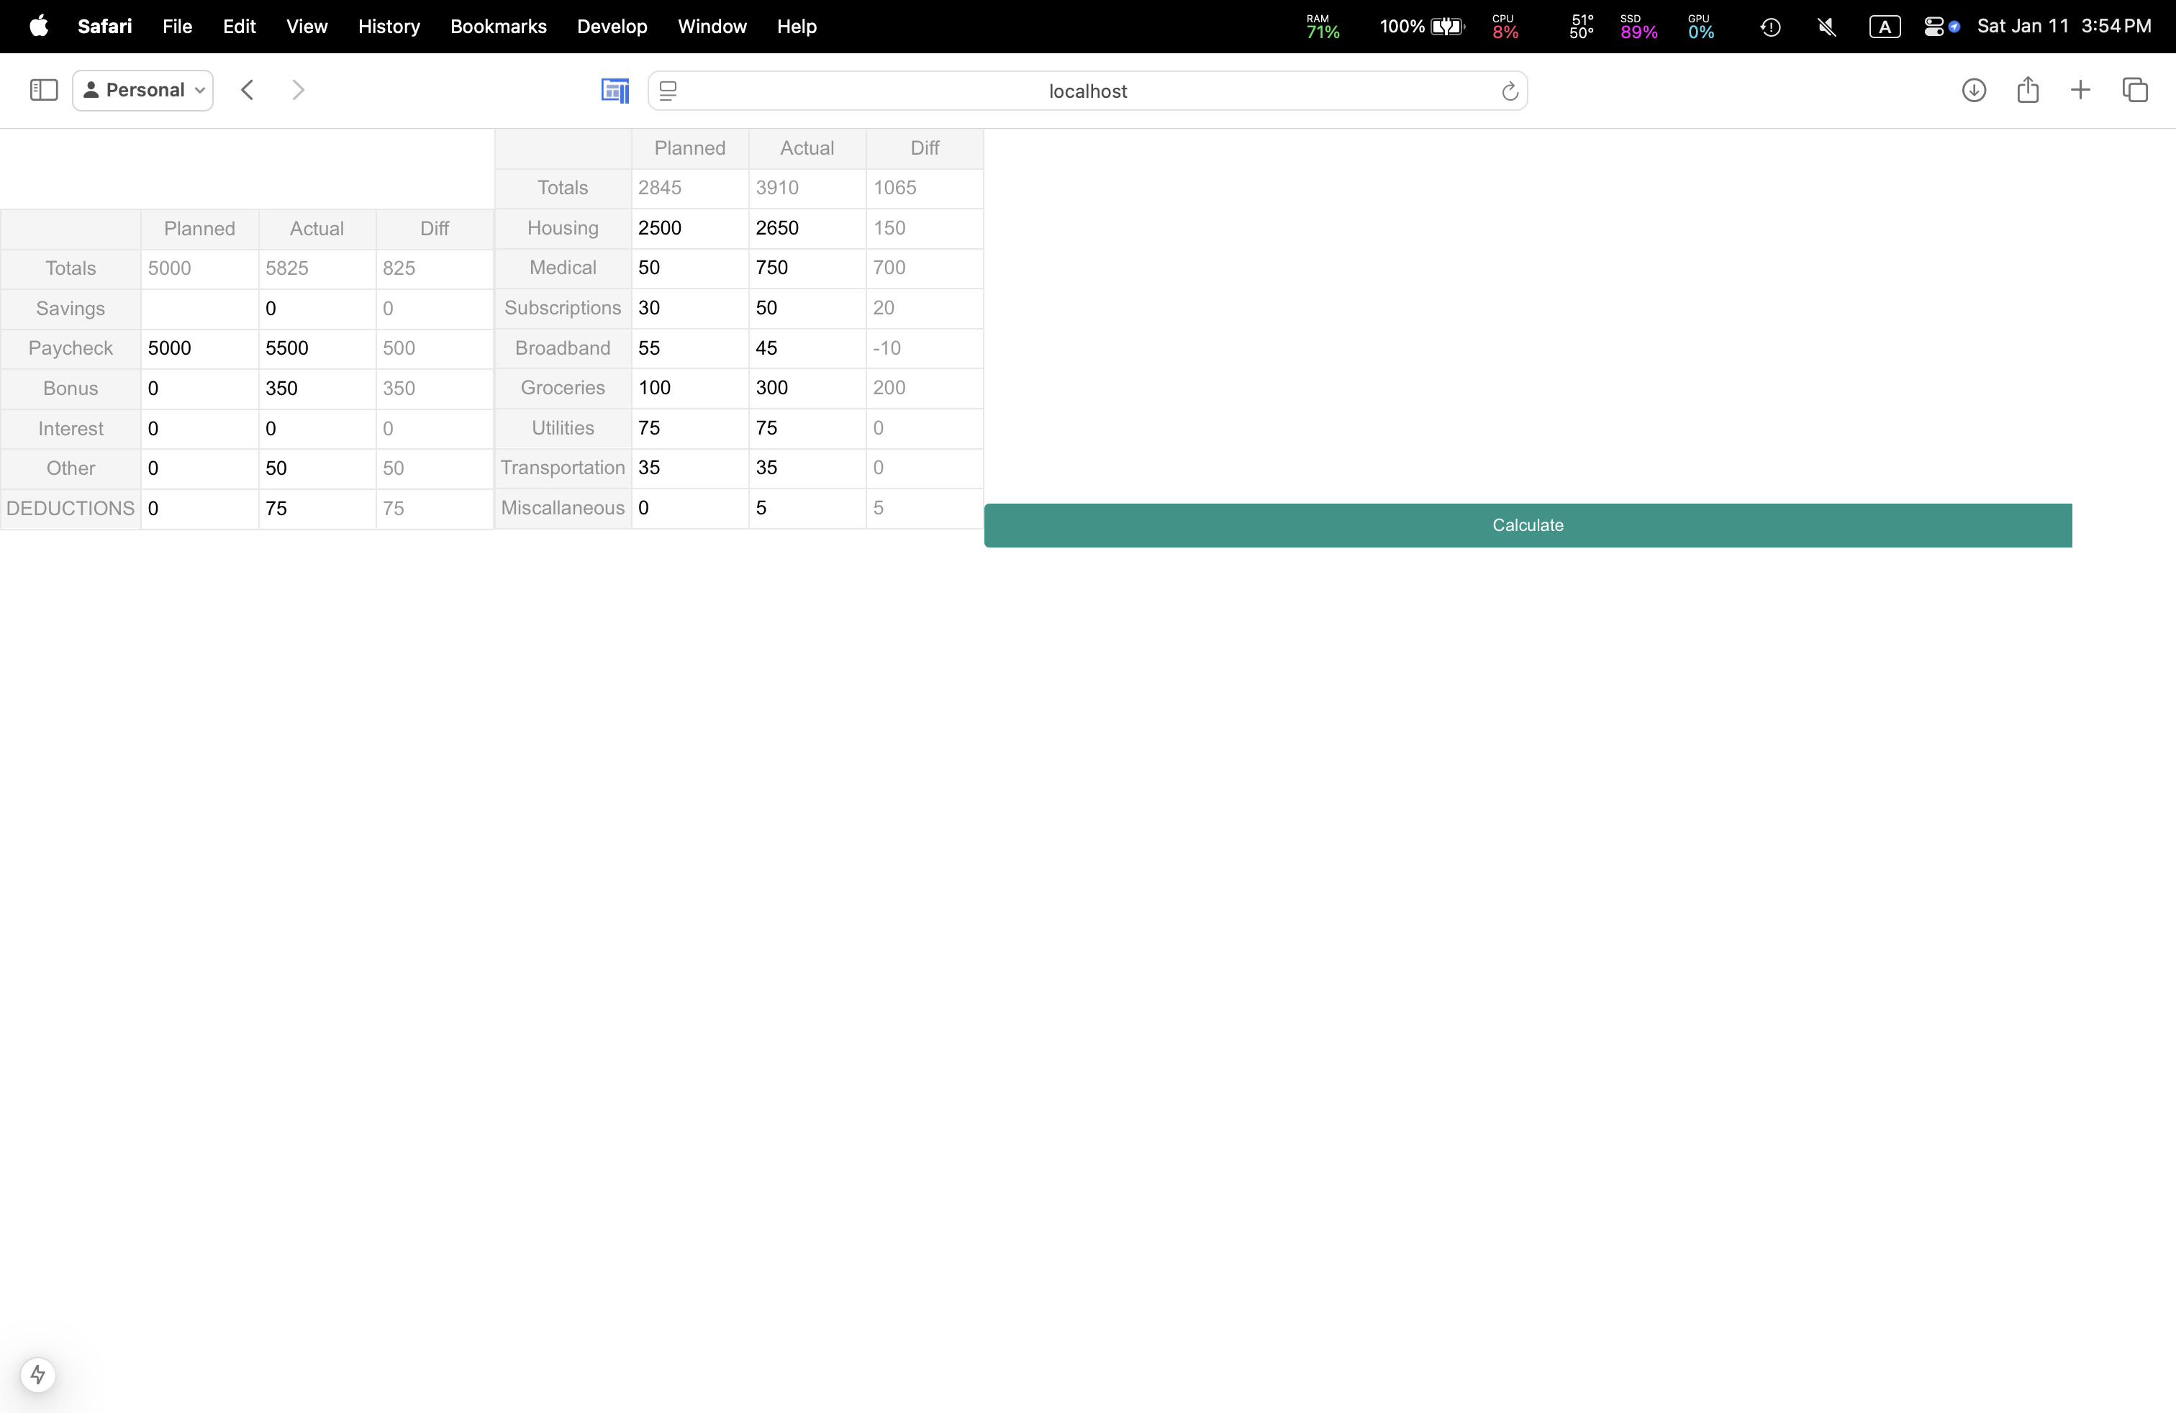Edit the Paycheck actual amount field
Viewport: 2176px width, 1413px height.
click(317, 348)
